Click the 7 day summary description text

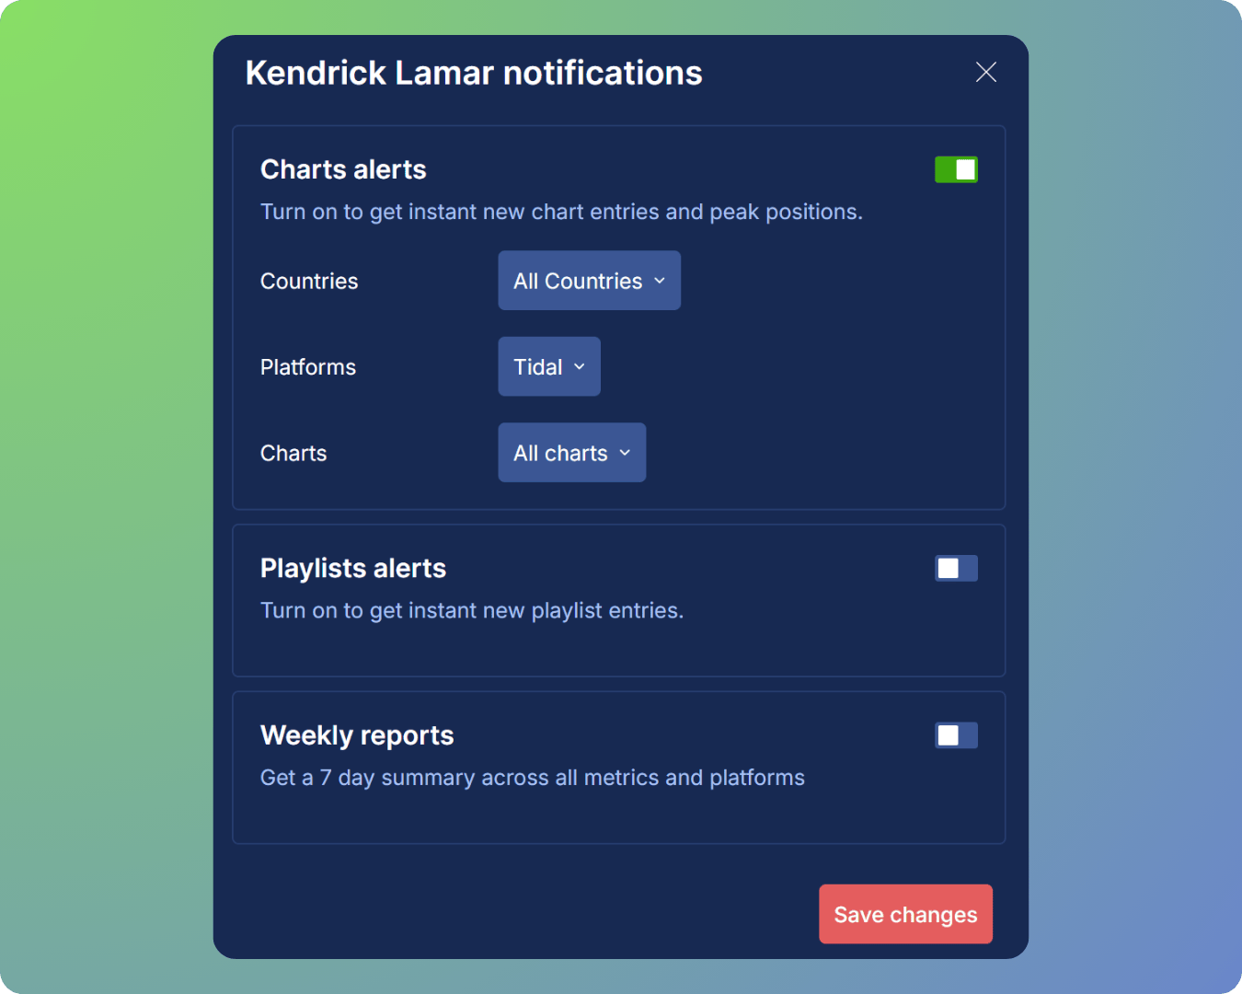coord(532,777)
